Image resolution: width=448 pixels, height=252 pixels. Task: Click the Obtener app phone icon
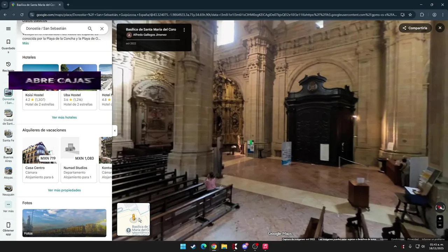(x=8, y=225)
